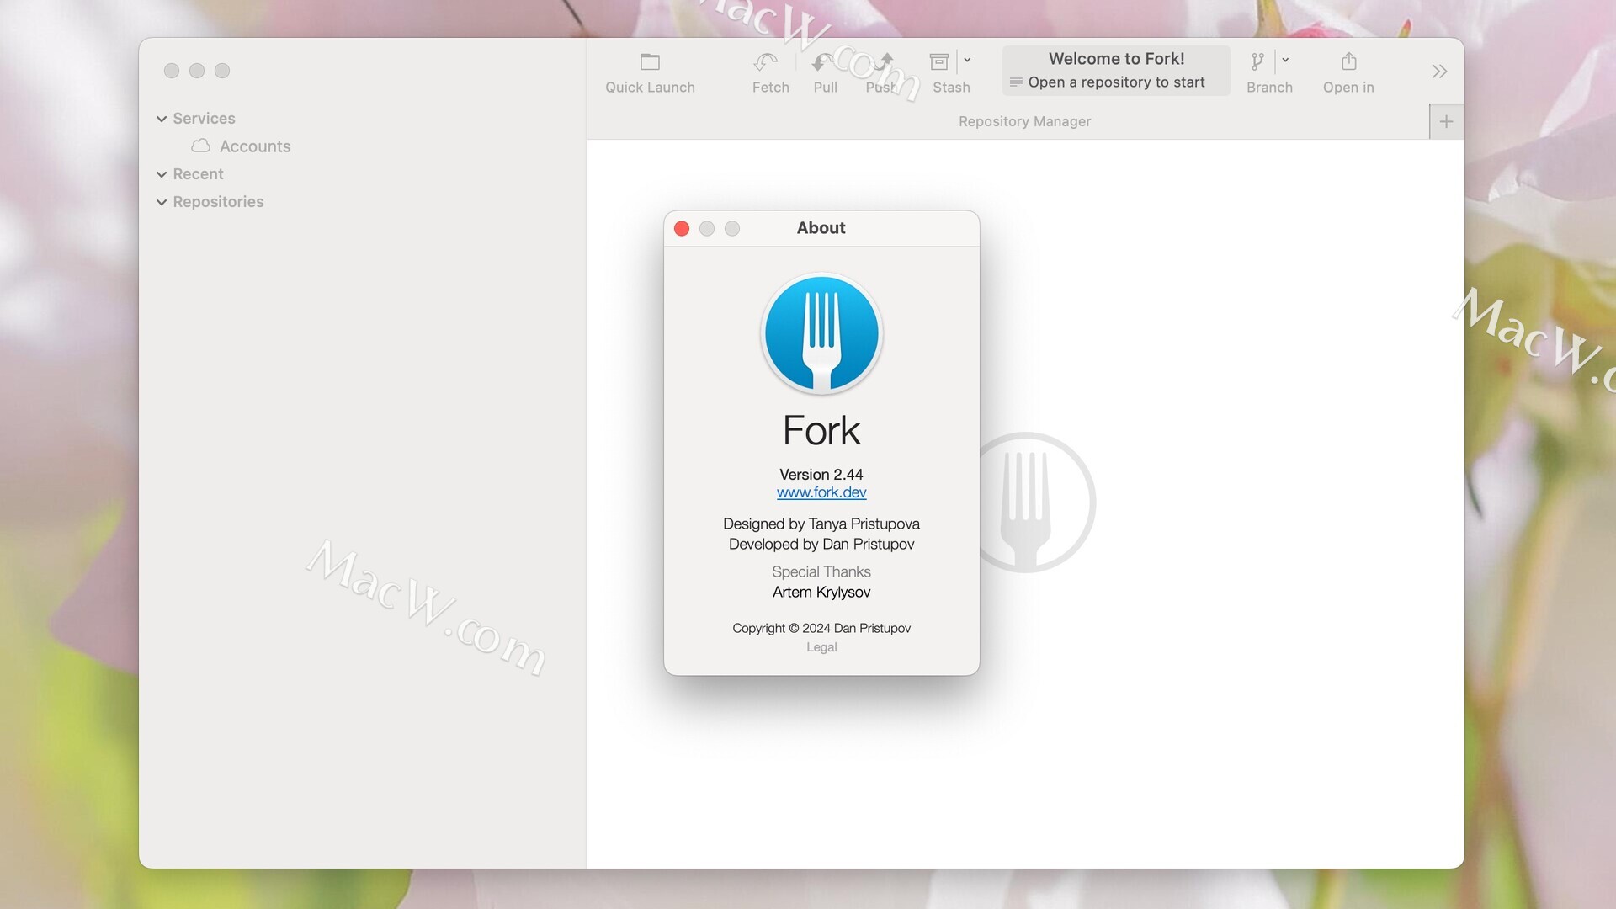
Task: Collapse the Recent section
Action: (162, 174)
